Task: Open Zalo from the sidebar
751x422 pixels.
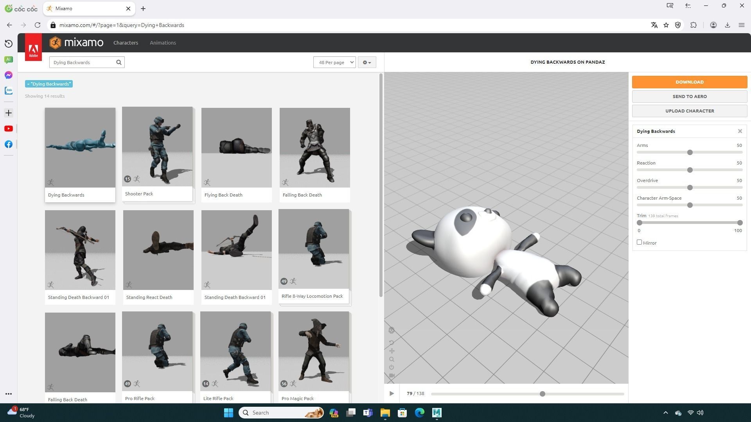Action: 9,91
